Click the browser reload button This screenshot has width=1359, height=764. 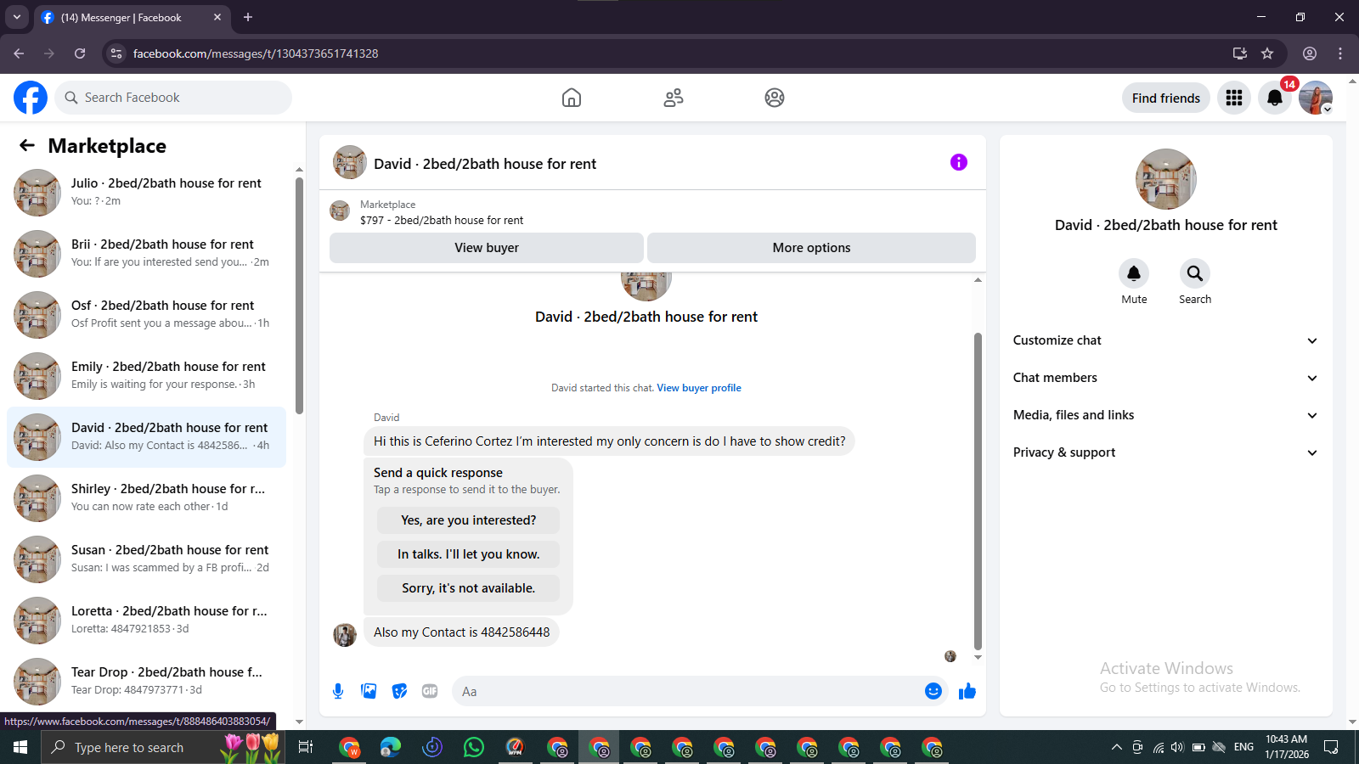pyautogui.click(x=80, y=53)
